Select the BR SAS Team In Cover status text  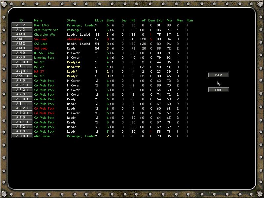(x=73, y=52)
